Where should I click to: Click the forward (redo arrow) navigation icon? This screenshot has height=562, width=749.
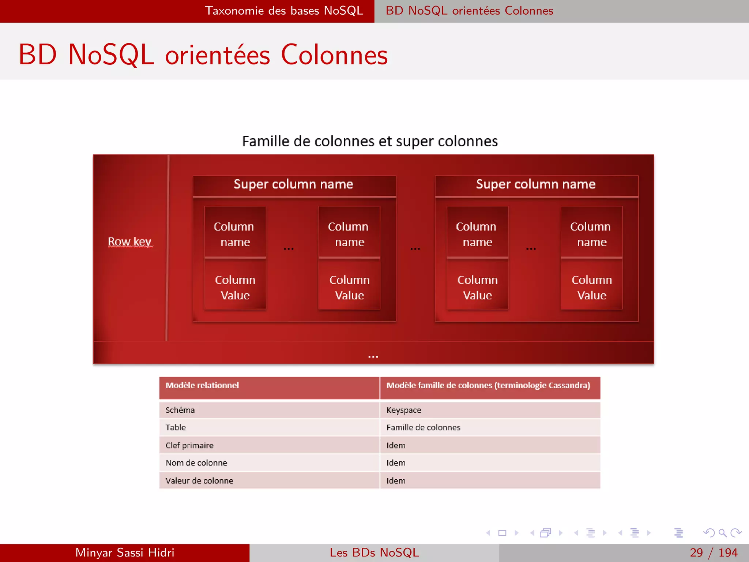click(x=736, y=533)
